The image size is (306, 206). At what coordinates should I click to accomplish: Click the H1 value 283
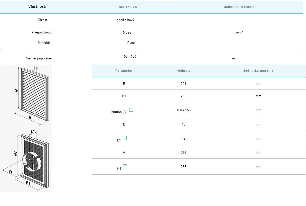pos(183,167)
